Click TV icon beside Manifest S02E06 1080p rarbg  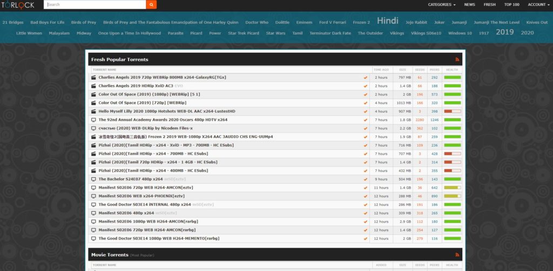click(x=93, y=221)
